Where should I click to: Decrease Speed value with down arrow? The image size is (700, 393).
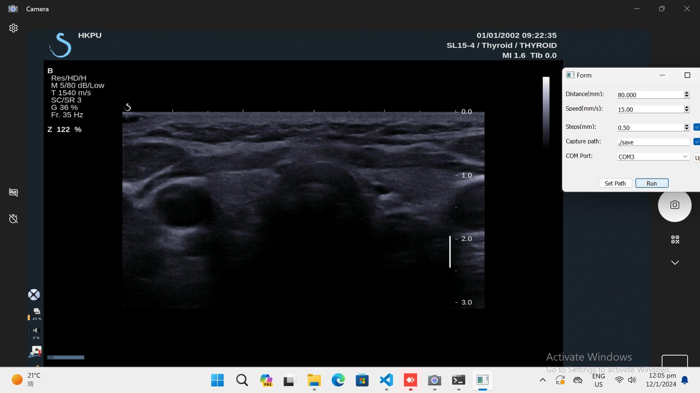point(687,111)
